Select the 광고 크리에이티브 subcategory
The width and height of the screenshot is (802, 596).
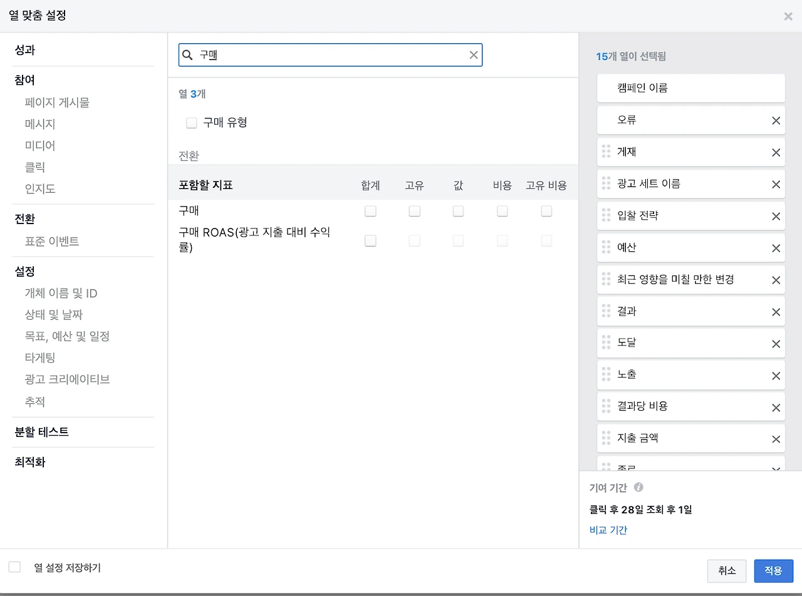(x=67, y=379)
